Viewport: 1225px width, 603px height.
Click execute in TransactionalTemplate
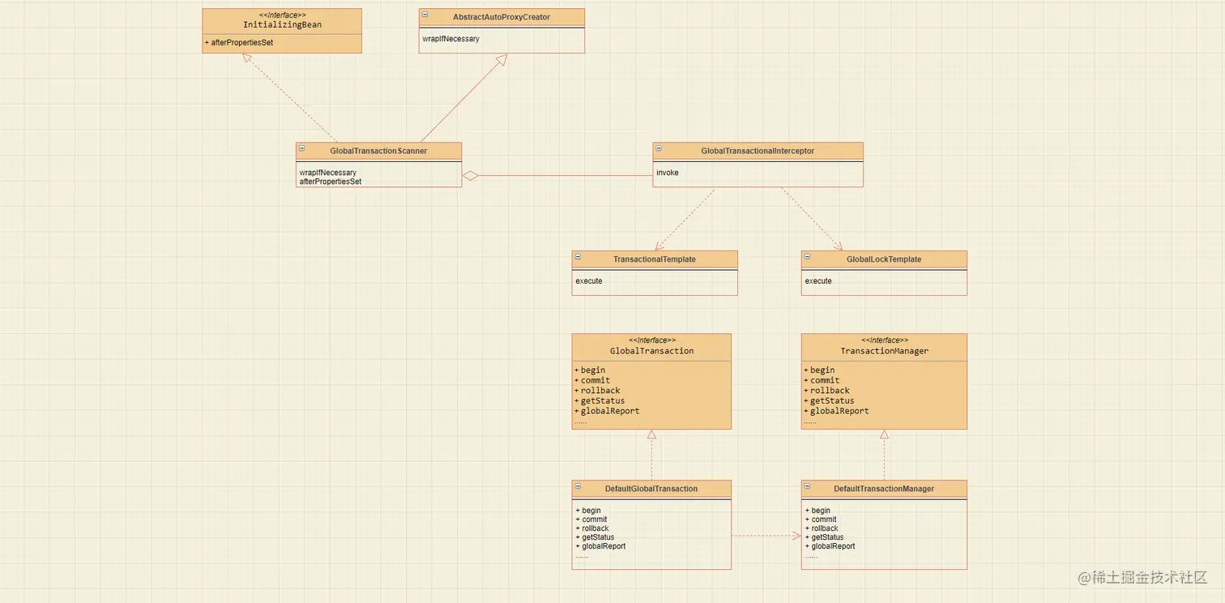tap(589, 281)
